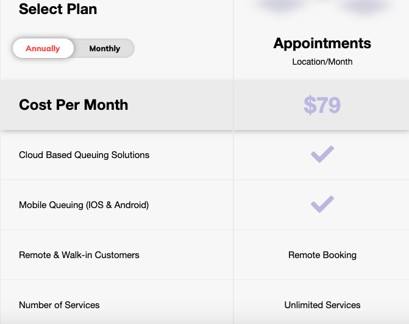Click the Unlimited Services value
The width and height of the screenshot is (409, 324).
(322, 305)
